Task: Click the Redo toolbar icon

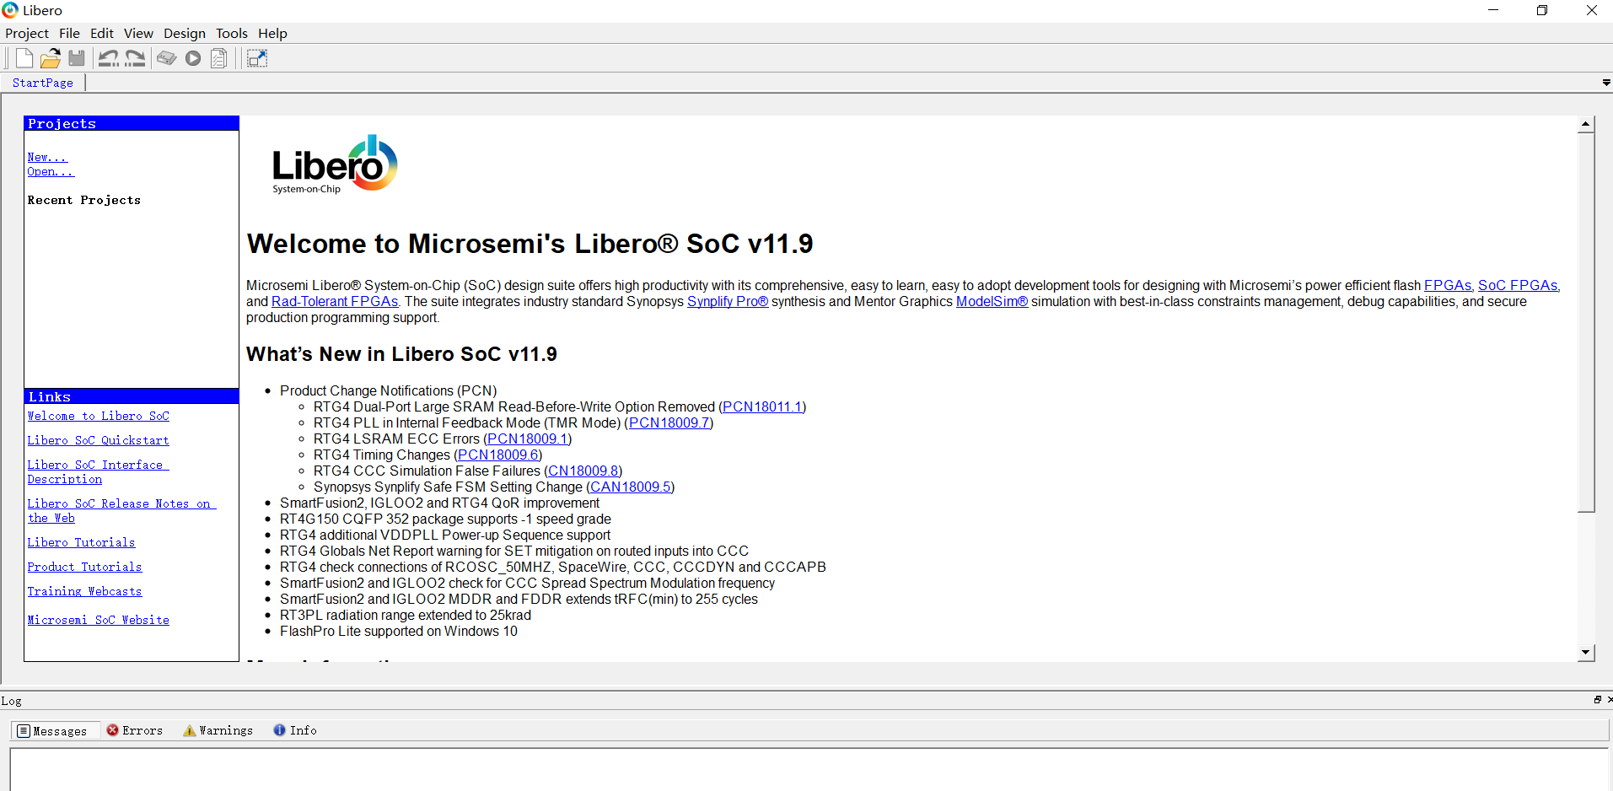Action: tap(133, 57)
